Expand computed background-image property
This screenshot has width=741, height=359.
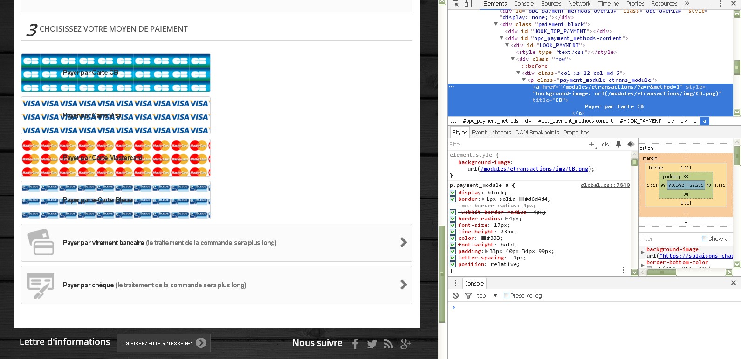click(643, 253)
